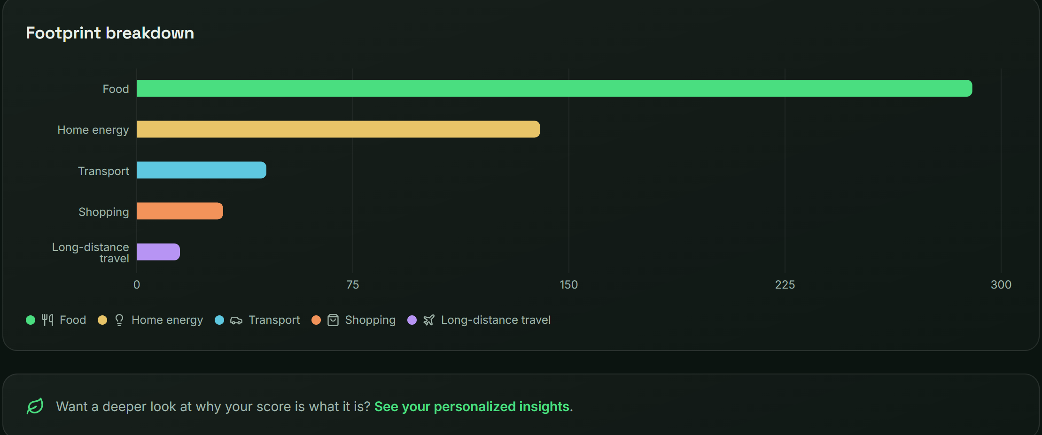Click the Home energy legend label

point(167,320)
